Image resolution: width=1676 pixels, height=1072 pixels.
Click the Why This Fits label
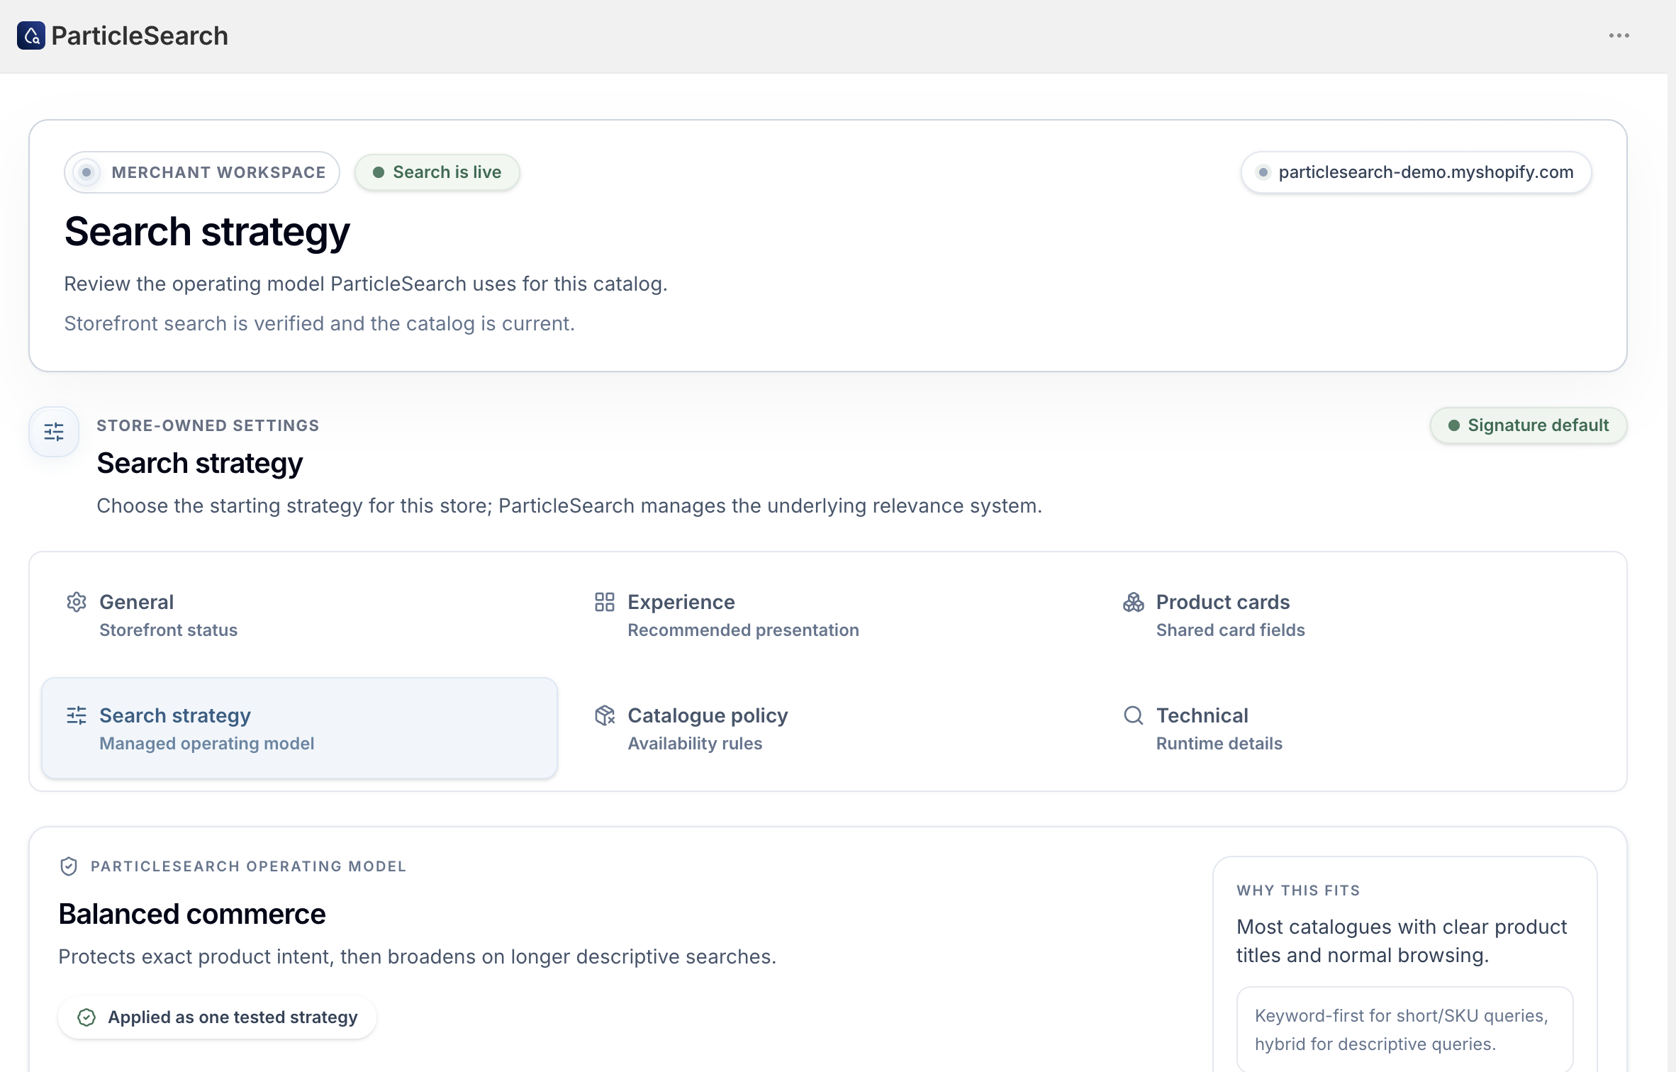point(1298,890)
